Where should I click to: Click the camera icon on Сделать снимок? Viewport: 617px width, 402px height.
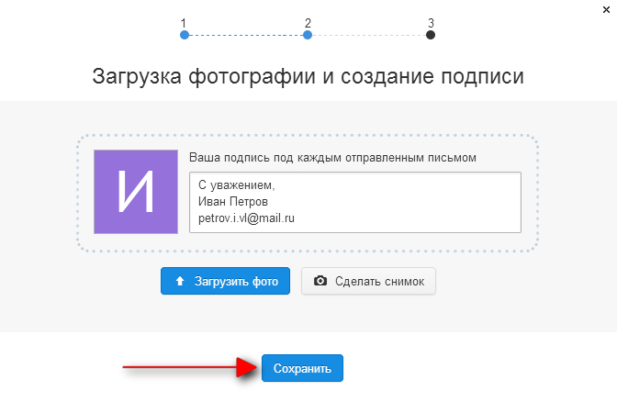point(320,281)
